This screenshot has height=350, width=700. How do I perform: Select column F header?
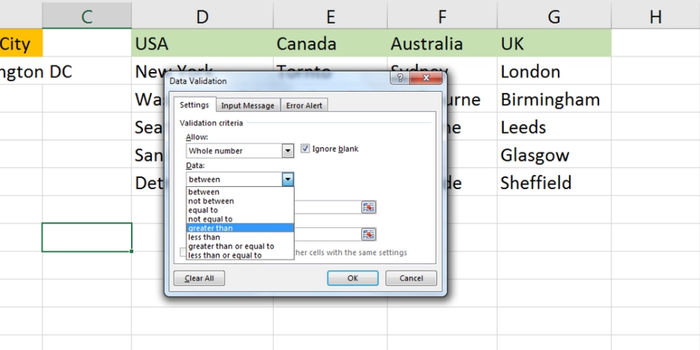click(442, 15)
